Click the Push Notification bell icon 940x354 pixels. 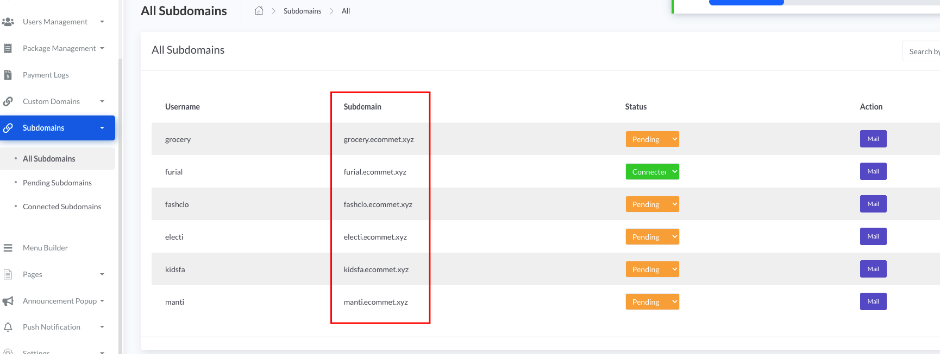click(8, 327)
